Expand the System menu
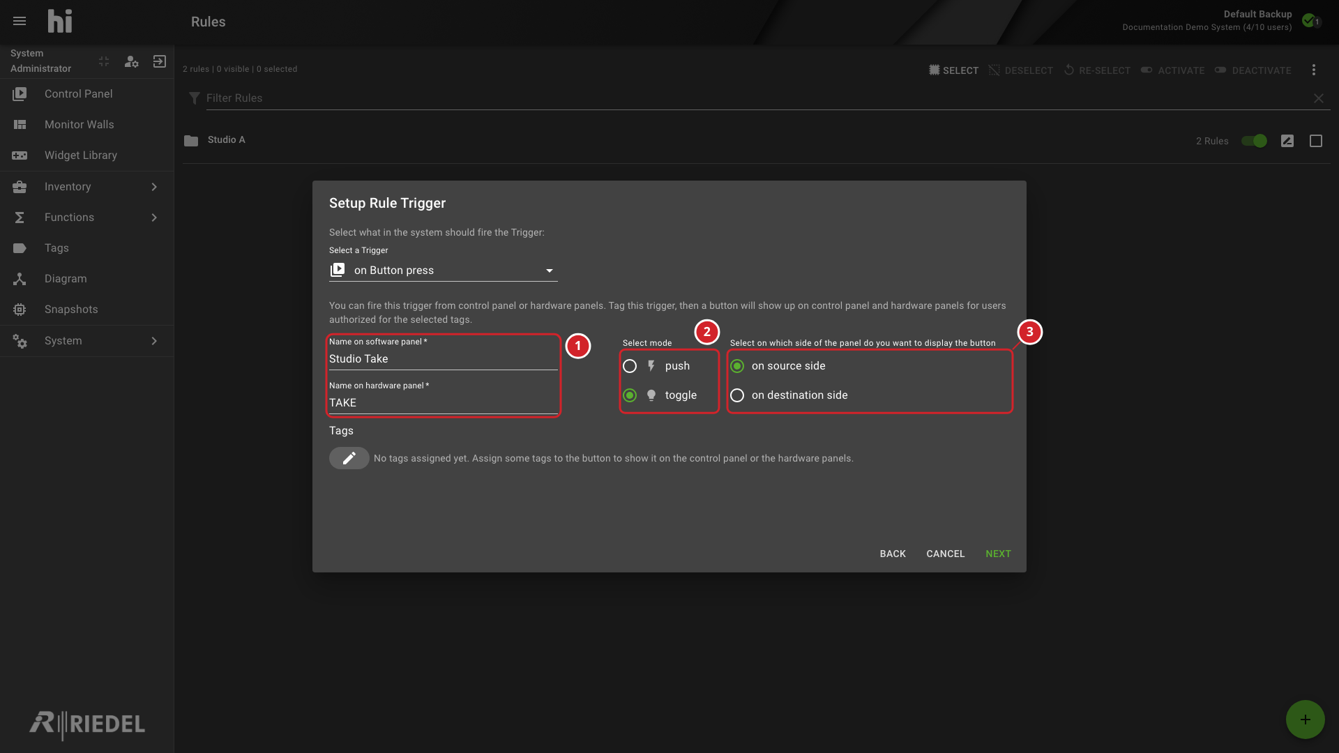Image resolution: width=1339 pixels, height=753 pixels. (86, 341)
